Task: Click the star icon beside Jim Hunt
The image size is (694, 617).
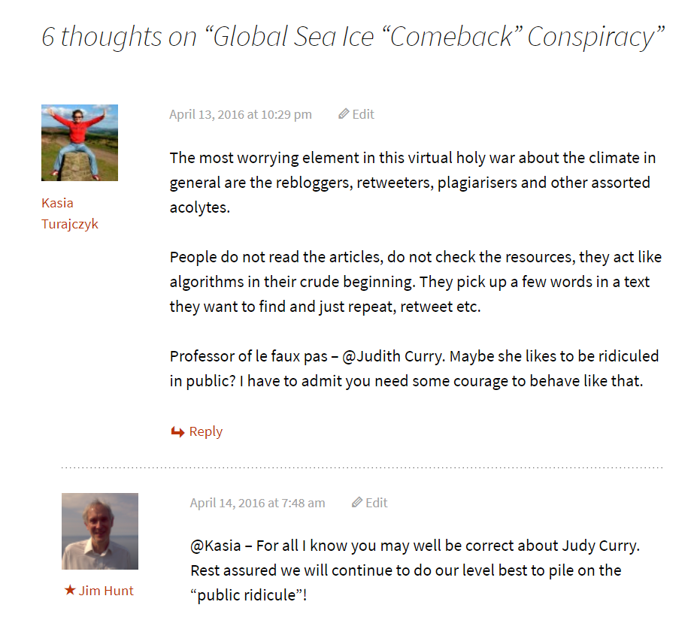Action: [x=70, y=591]
